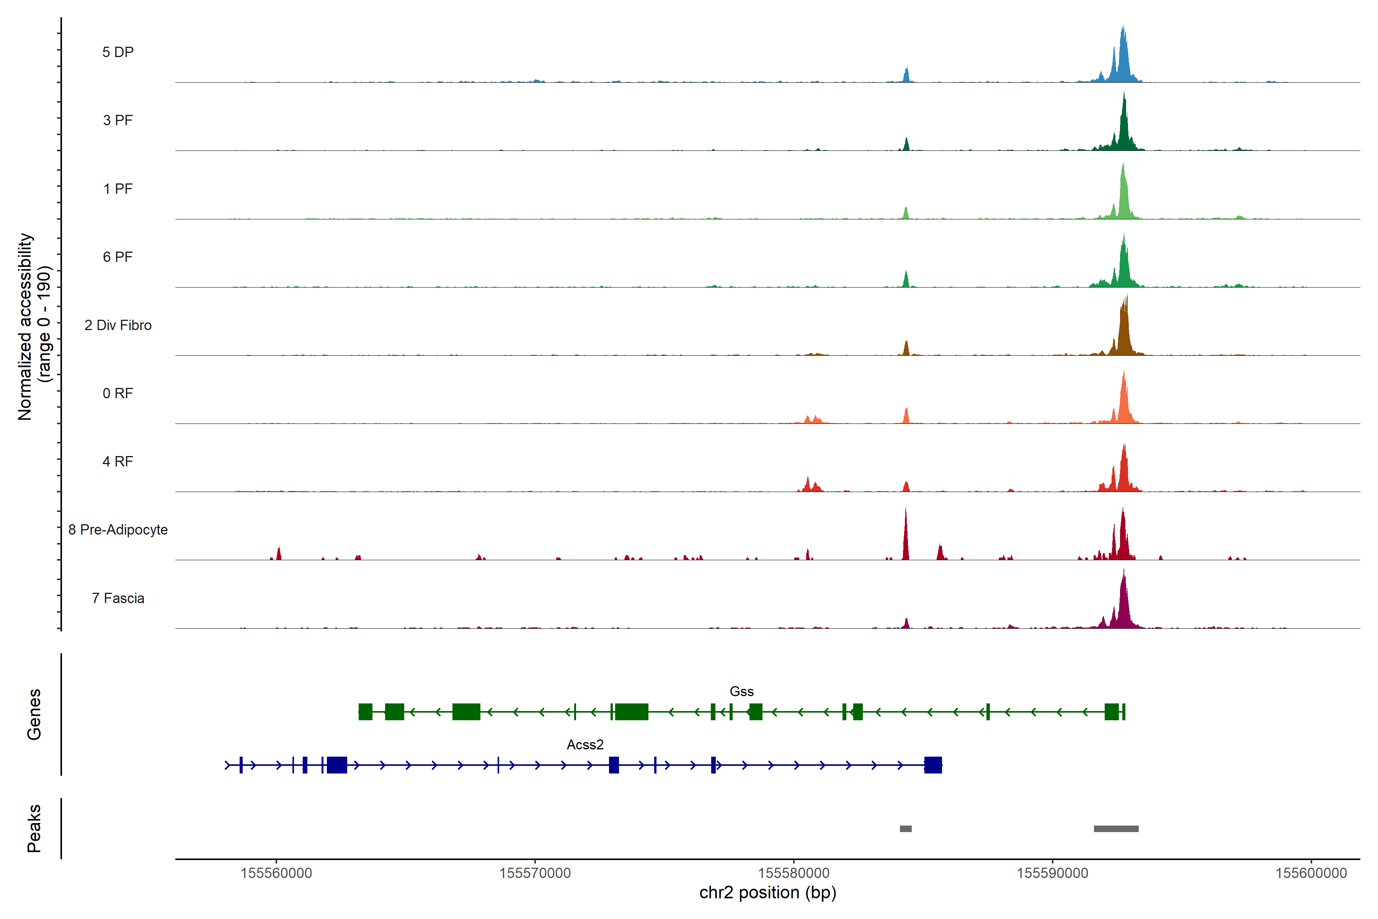Screen dimensions: 1378x919
Task: Click the Gss gene name label
Action: (741, 692)
